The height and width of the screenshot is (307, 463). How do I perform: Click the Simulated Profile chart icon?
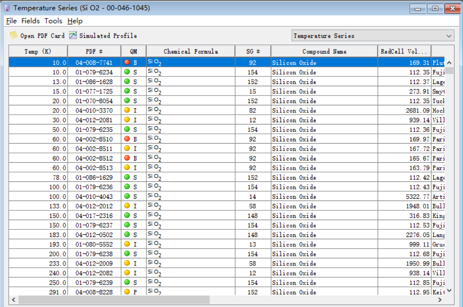pos(73,35)
